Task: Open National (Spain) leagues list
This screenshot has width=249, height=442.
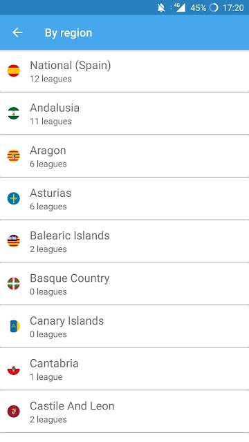Action: [124, 71]
